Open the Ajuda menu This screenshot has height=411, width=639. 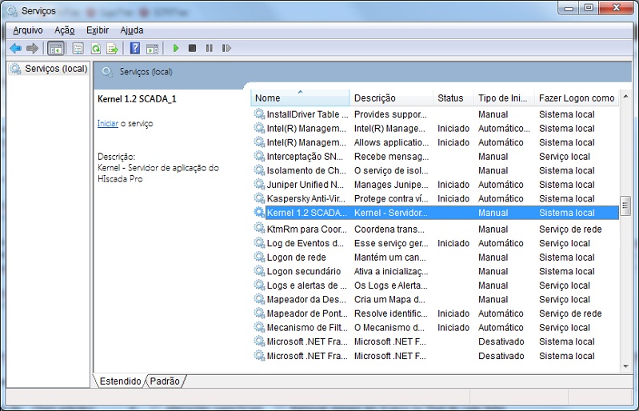[132, 30]
